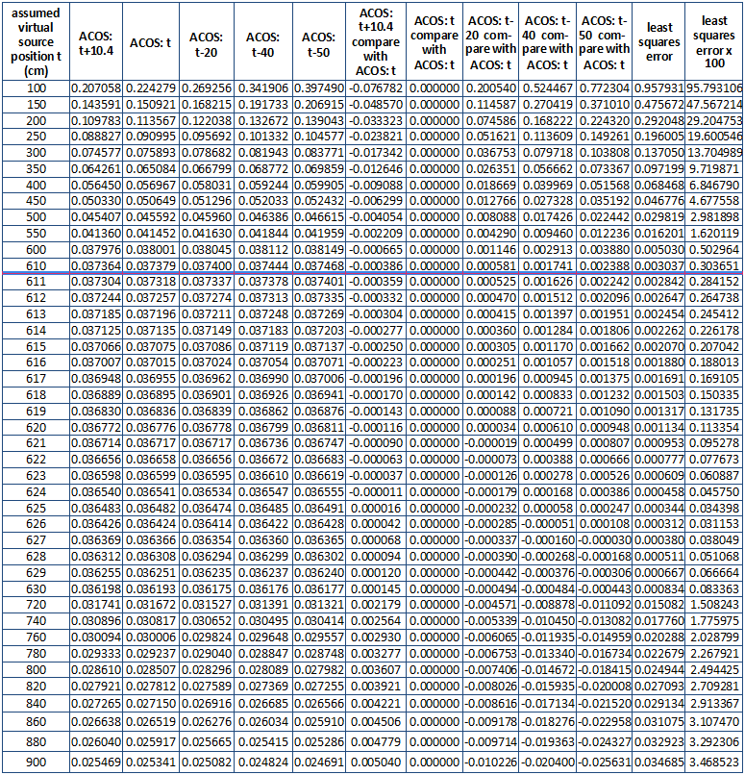Select the source position 100 cell
The height and width of the screenshot is (775, 745).
click(35, 87)
